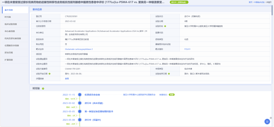This screenshot has height=127, width=274.
Task: Switch to 时光轴 sidebar tab
Action: coord(8,17)
